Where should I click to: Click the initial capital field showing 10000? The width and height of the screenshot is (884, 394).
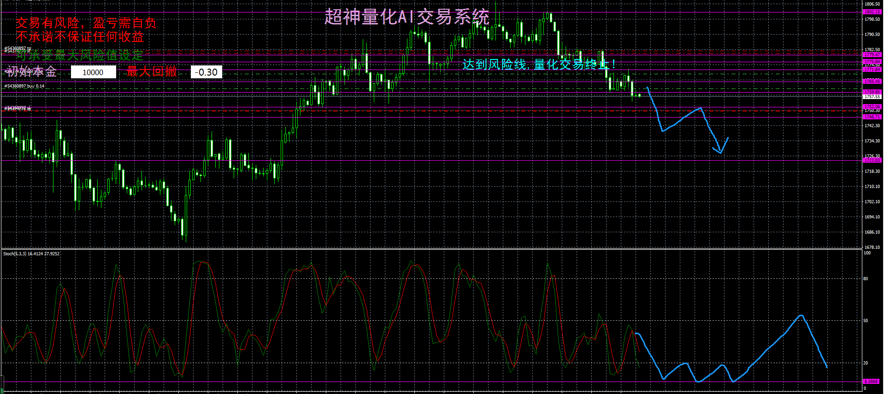click(93, 72)
